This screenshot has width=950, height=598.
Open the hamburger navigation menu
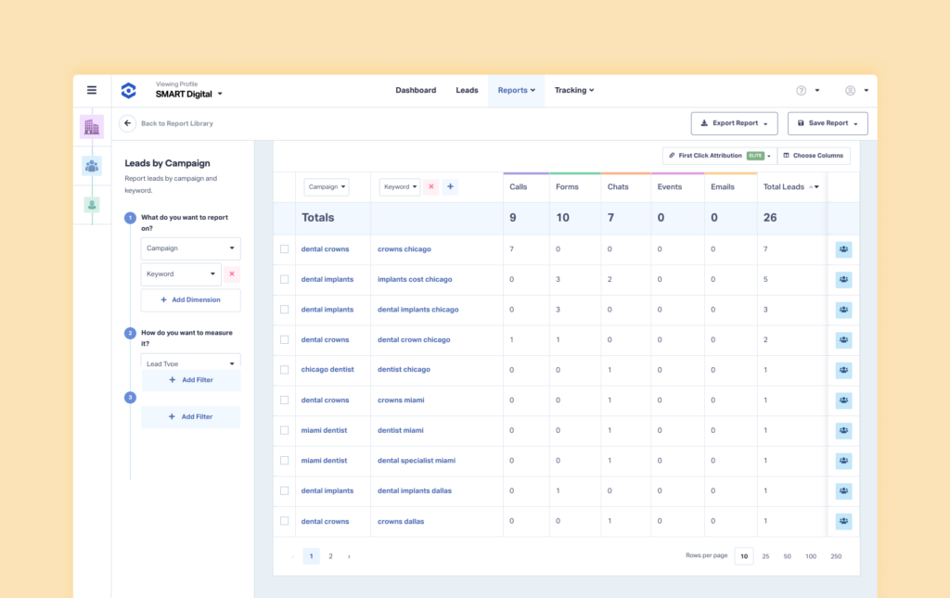(x=92, y=90)
